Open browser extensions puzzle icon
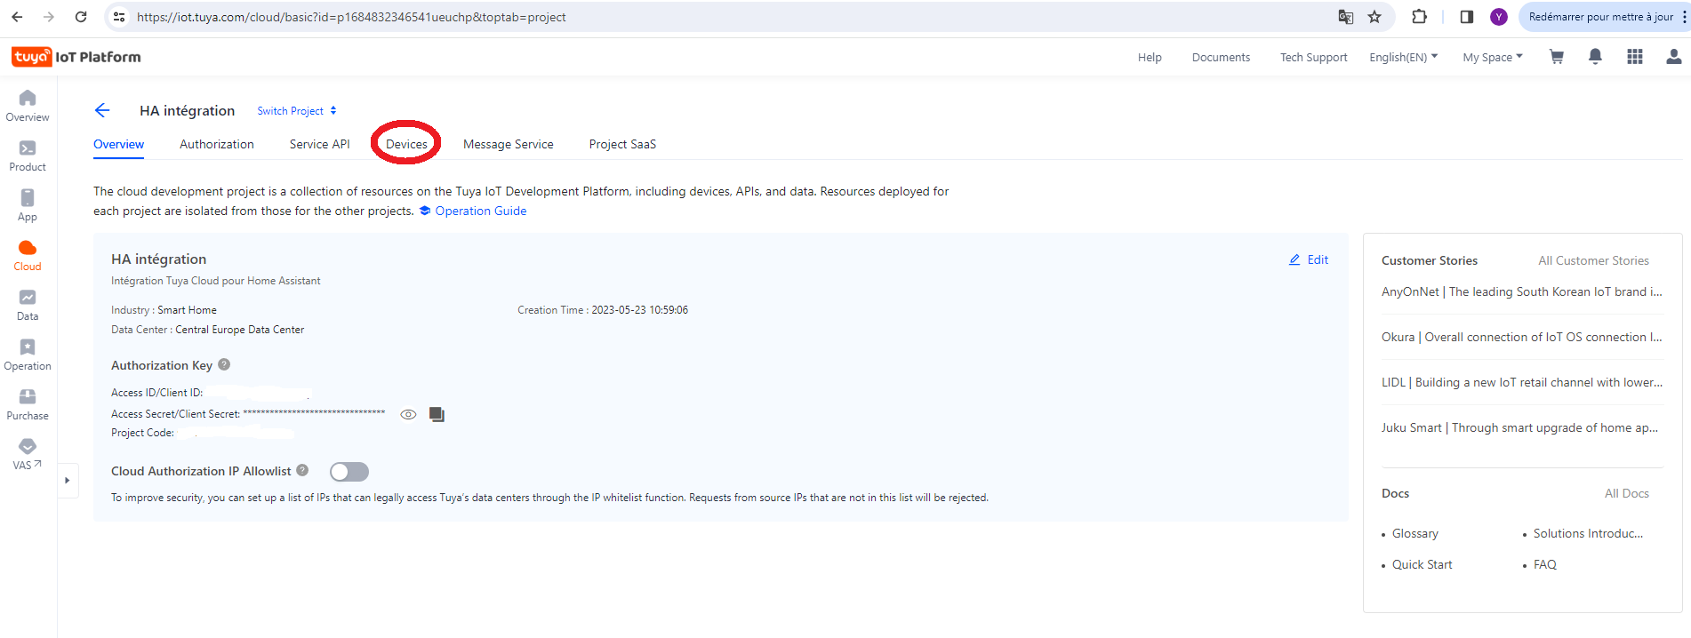Image resolution: width=1691 pixels, height=638 pixels. 1420,17
